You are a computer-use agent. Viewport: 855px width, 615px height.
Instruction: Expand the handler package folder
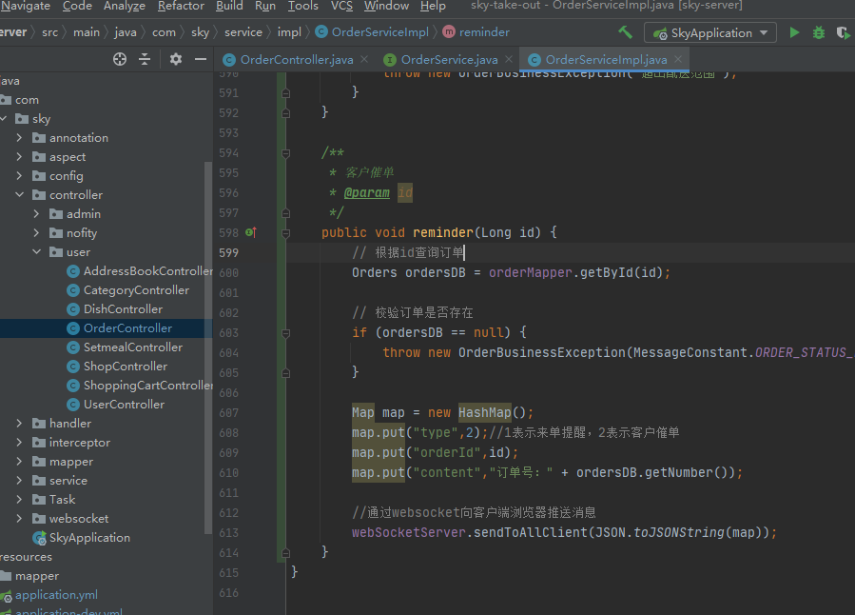[x=20, y=424]
